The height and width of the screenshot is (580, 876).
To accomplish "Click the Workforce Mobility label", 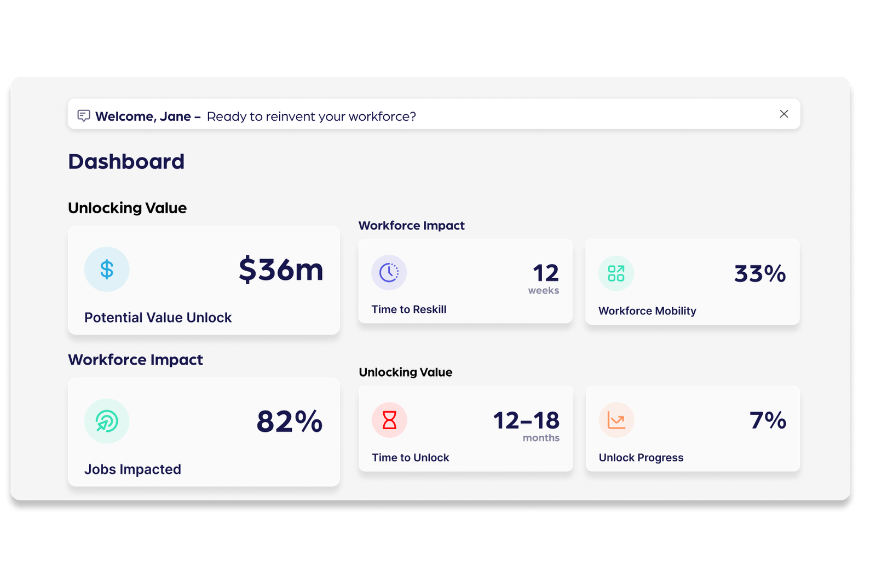I will click(x=647, y=311).
